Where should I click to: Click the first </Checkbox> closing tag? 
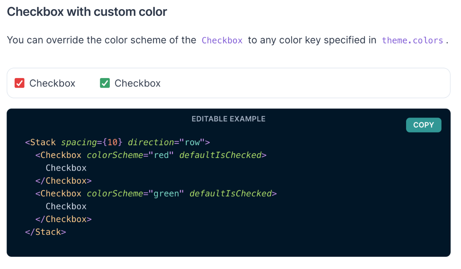pyautogui.click(x=63, y=181)
